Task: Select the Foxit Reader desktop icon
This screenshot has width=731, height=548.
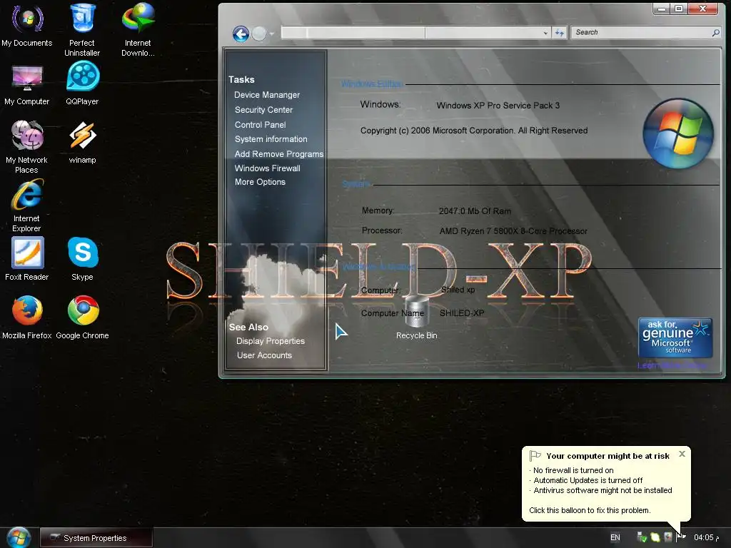Action: coord(27,259)
